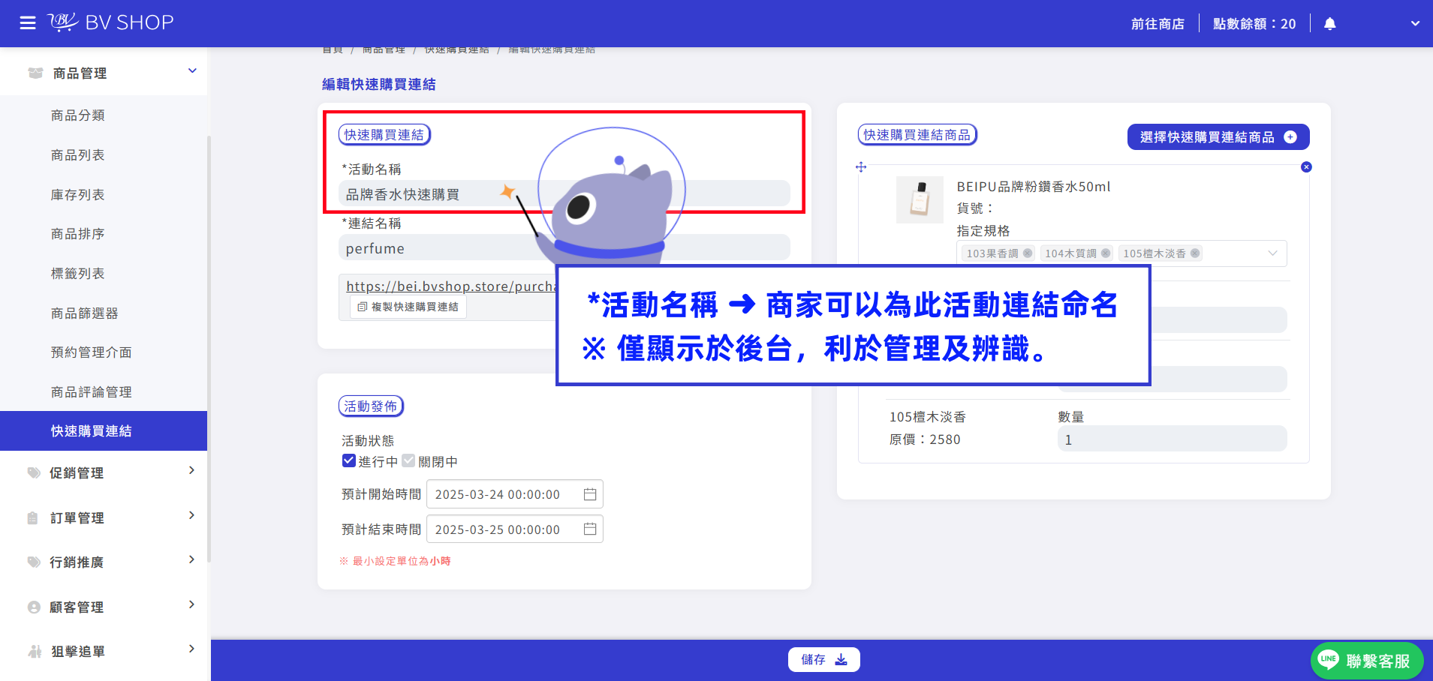Remove the 104木質調 spec tag
The height and width of the screenshot is (681, 1433).
click(1106, 253)
